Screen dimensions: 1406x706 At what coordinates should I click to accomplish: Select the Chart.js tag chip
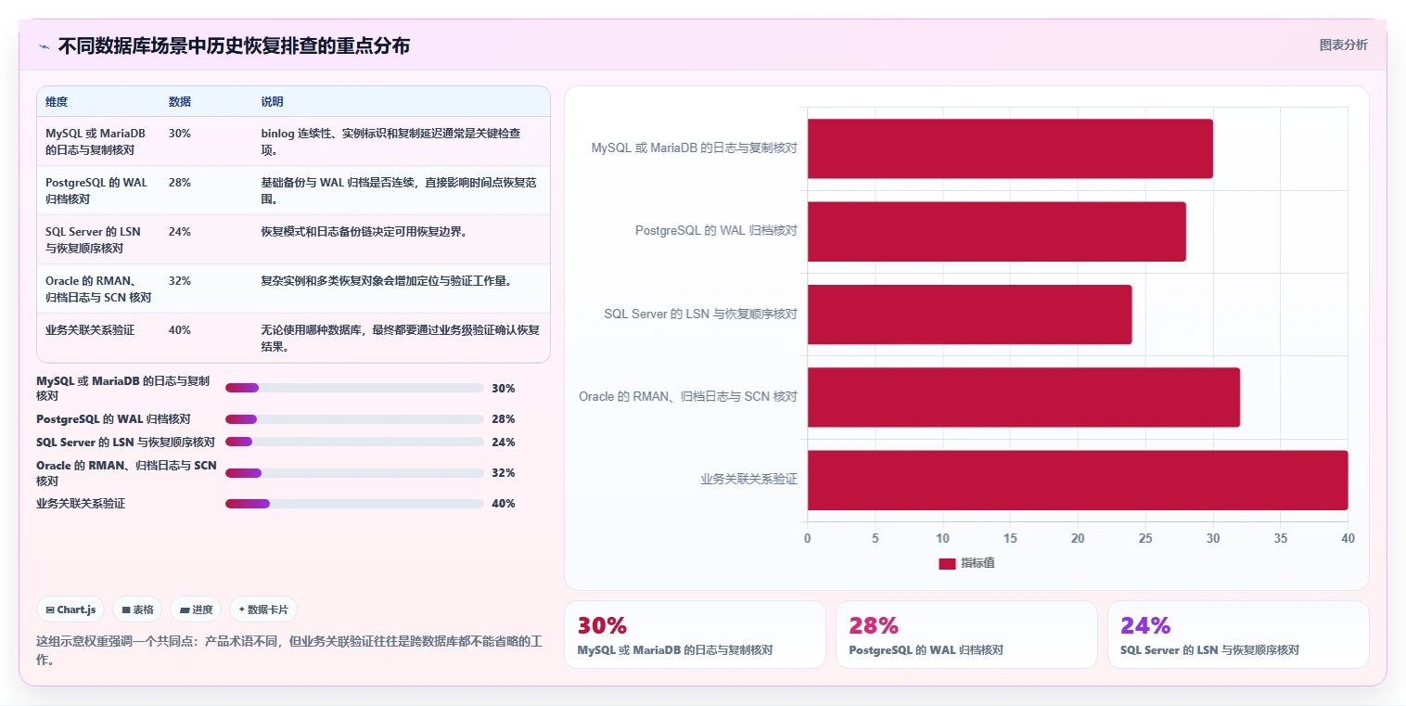70,610
